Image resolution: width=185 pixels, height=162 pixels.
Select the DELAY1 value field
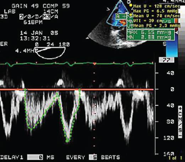(x=35, y=157)
